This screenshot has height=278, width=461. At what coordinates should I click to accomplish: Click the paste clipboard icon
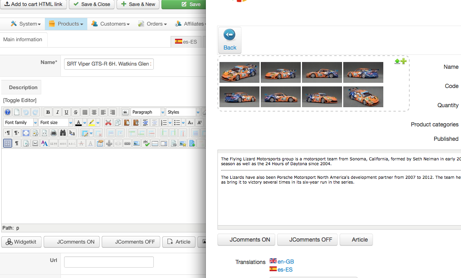point(127,122)
